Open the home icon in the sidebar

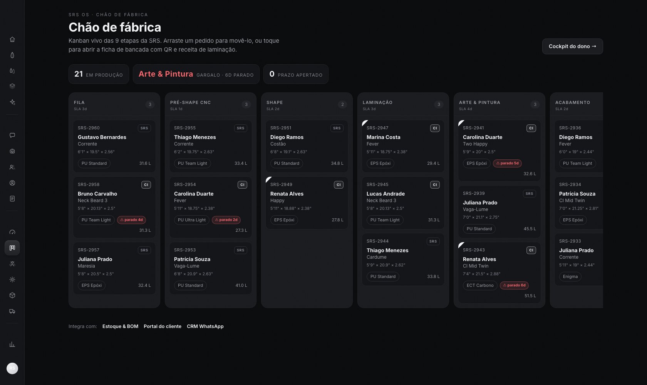[x=12, y=39]
